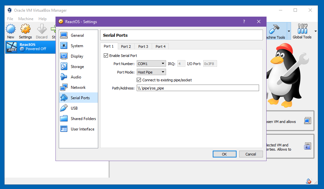The height and width of the screenshot is (189, 324).
Task: Click the status bar notification icon
Action: [309, 182]
